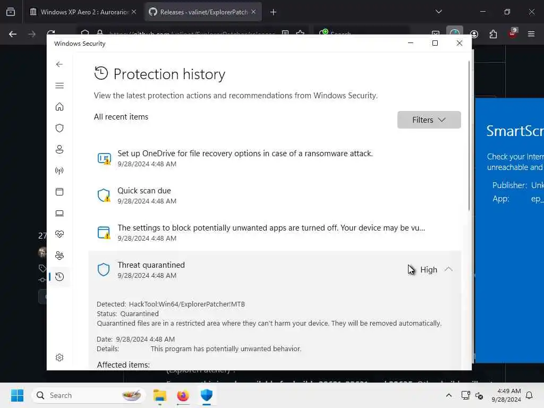Open the uBlock Origin extension icon
Screen dimensions: 544x408
click(x=513, y=33)
